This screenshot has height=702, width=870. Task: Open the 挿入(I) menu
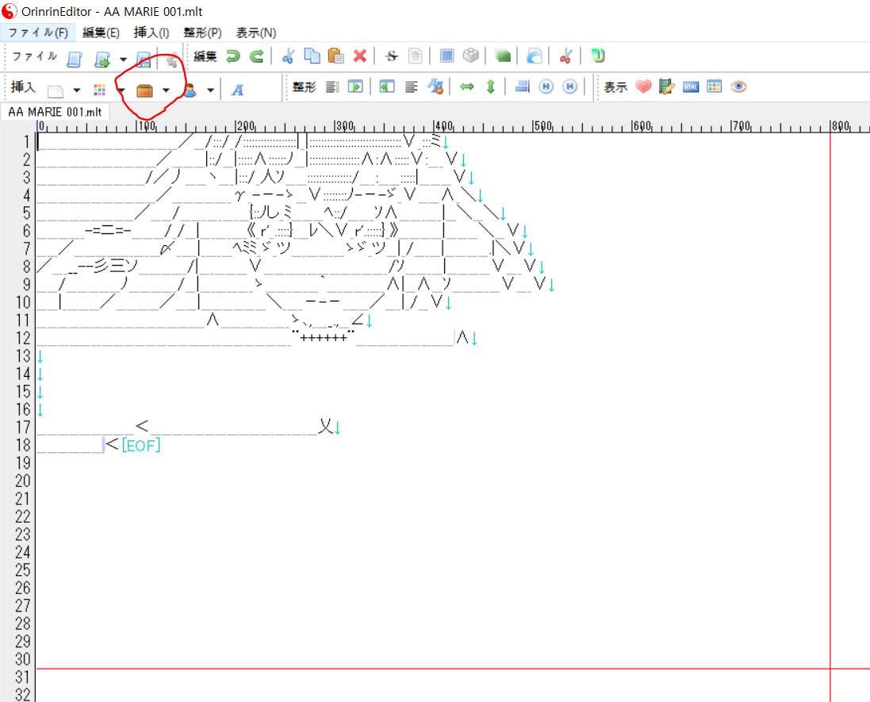[151, 33]
